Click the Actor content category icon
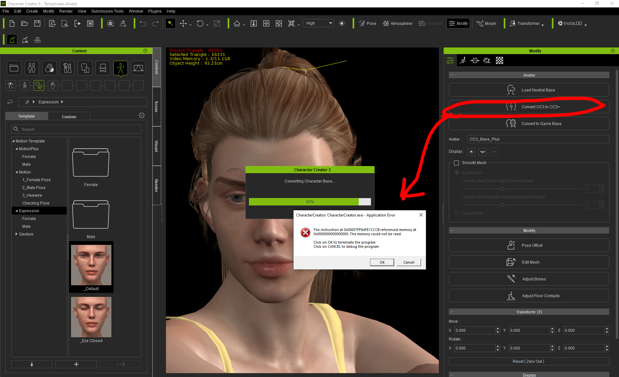 [32, 68]
